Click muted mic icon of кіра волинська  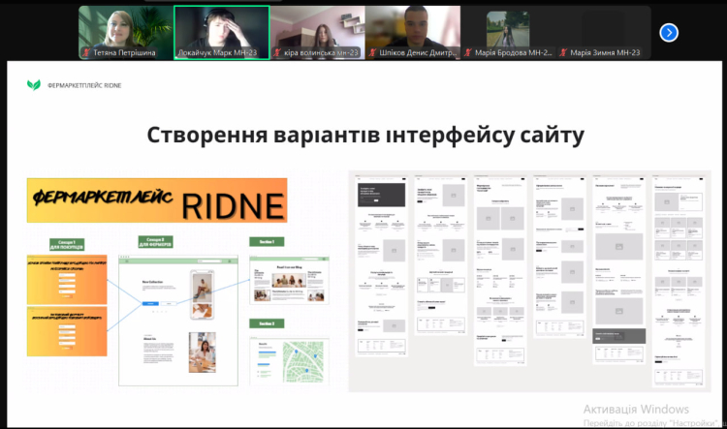coord(276,54)
